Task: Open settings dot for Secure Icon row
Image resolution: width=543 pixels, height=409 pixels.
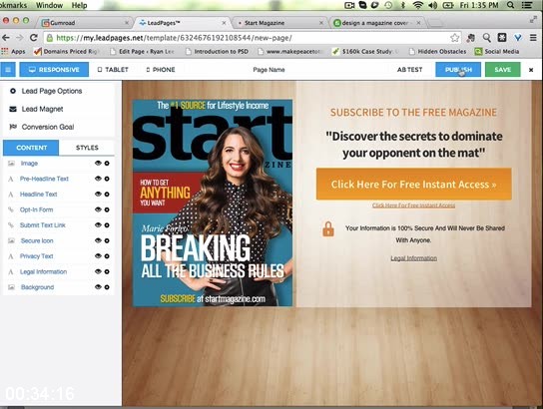Action: (x=107, y=240)
